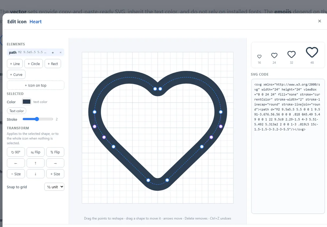This screenshot has width=327, height=227.
Task: Click the ELEMENTS section heading
Action: coord(16,44)
